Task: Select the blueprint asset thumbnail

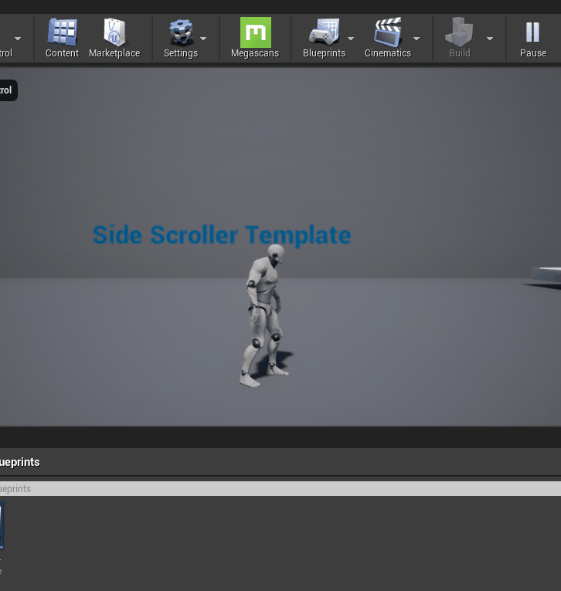Action: point(2,525)
